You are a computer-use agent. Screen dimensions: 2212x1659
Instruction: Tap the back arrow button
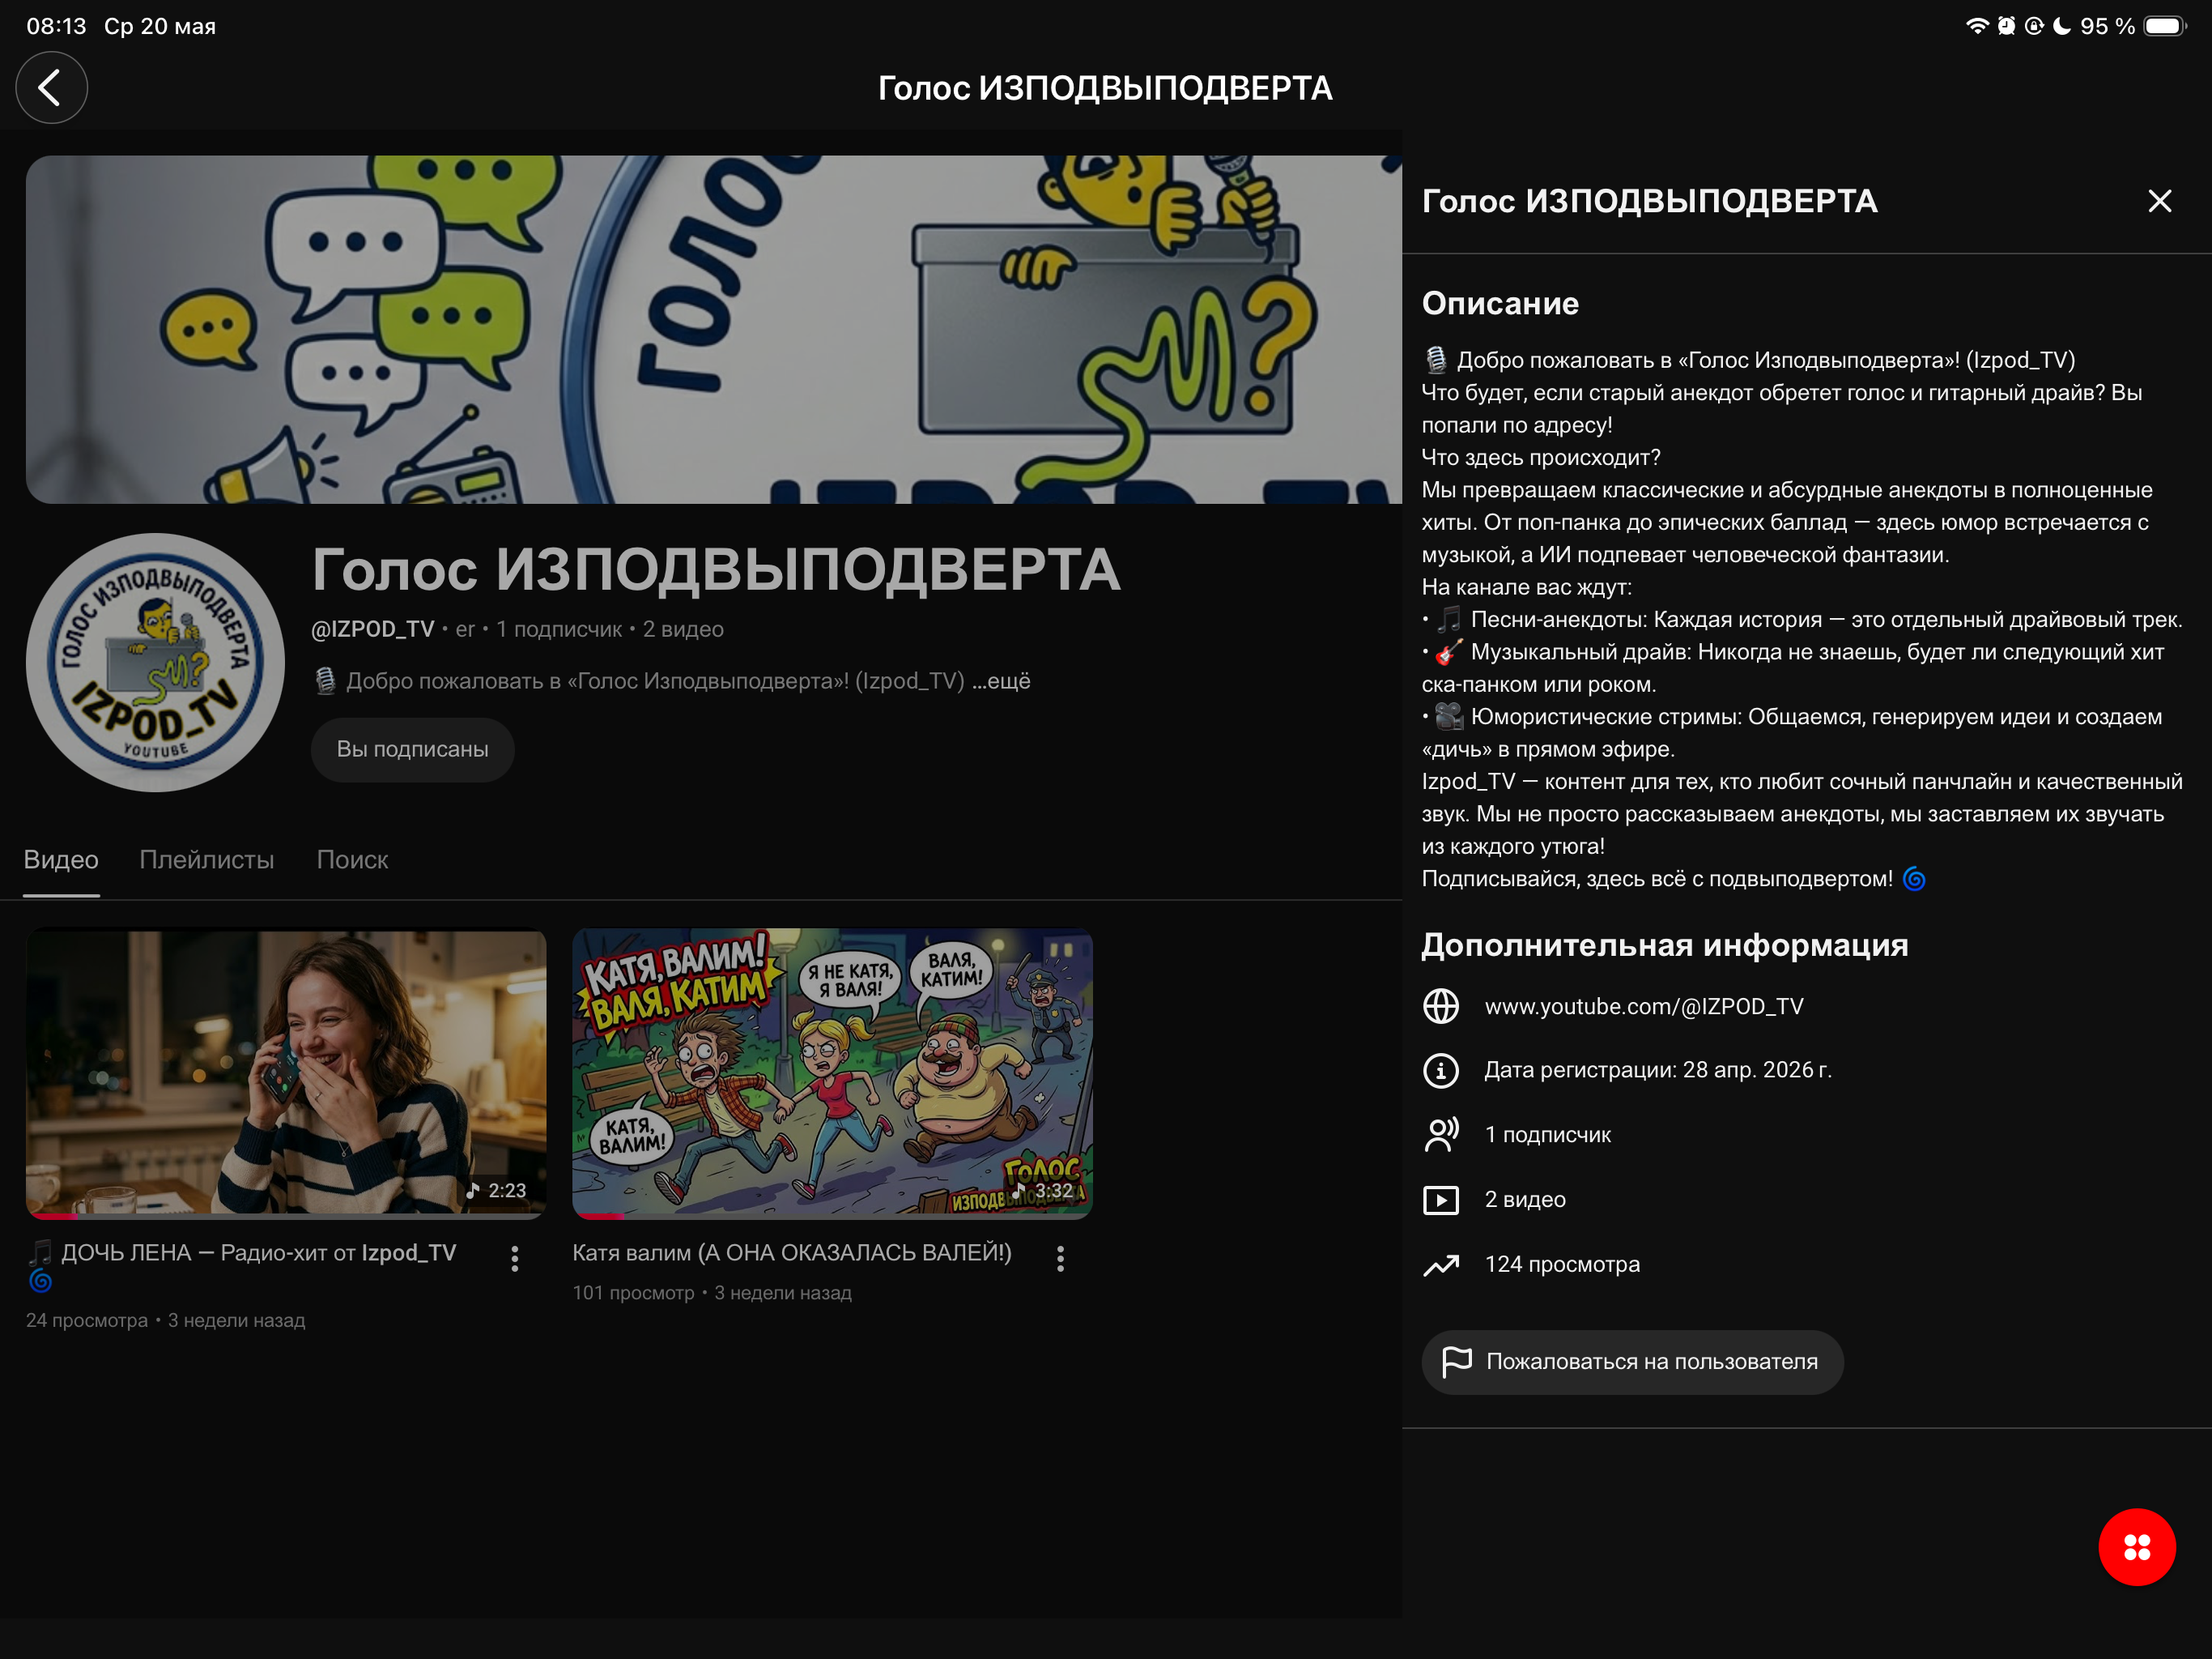point(51,88)
